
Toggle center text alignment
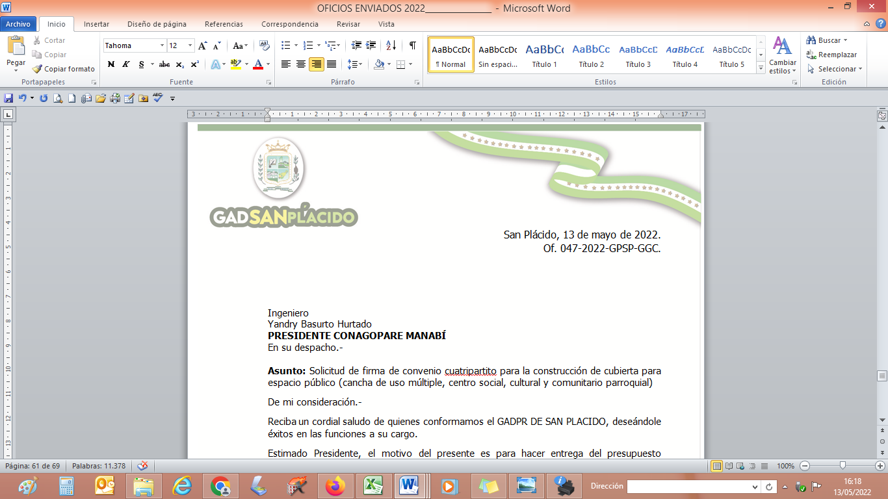[301, 64]
